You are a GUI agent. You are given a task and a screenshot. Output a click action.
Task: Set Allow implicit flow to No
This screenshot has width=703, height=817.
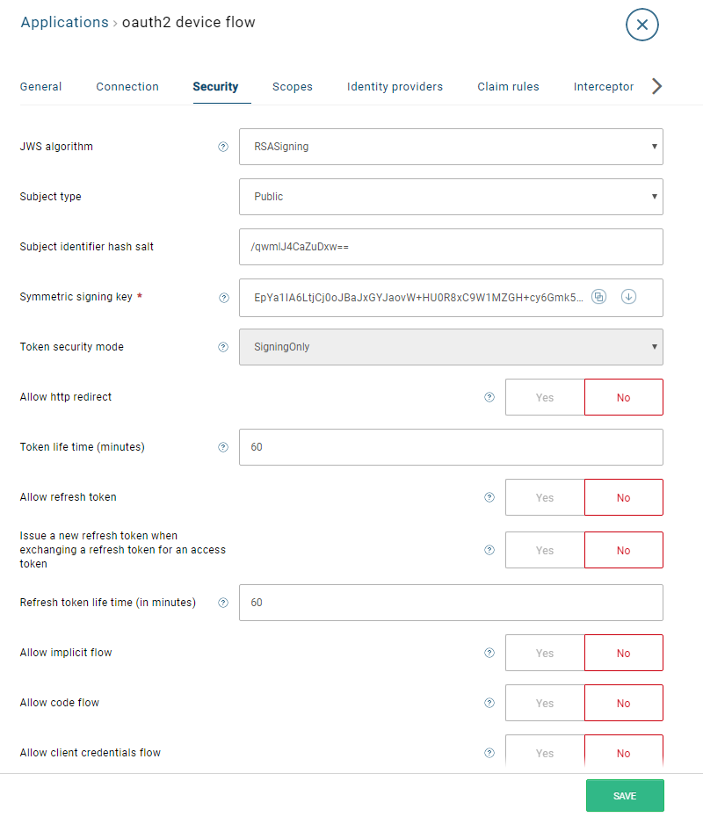click(624, 653)
